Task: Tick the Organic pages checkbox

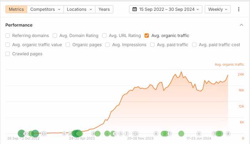Action: (x=68, y=45)
